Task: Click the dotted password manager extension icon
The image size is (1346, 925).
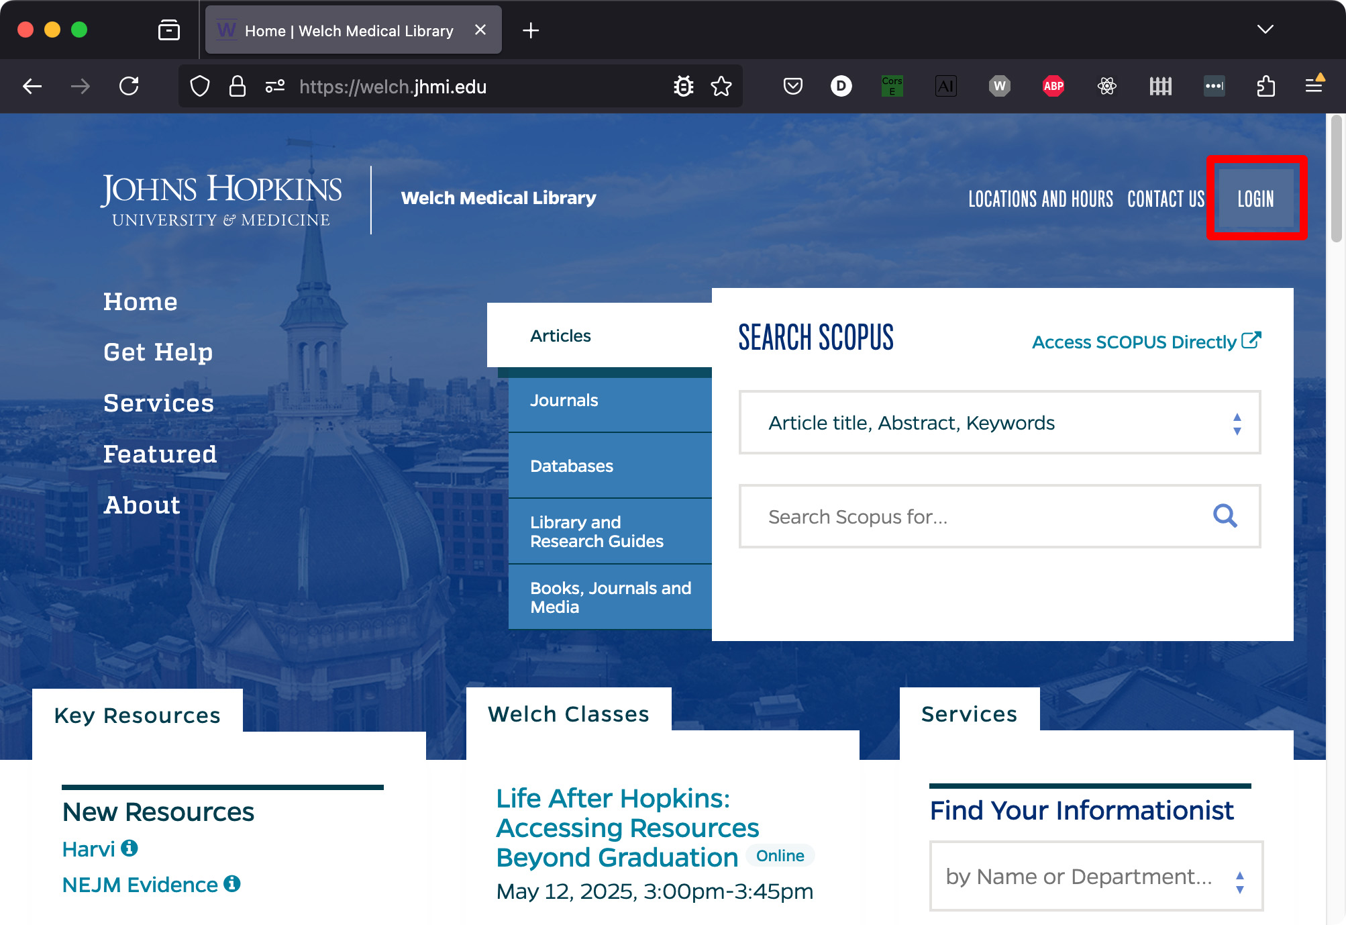Action: coord(1214,86)
